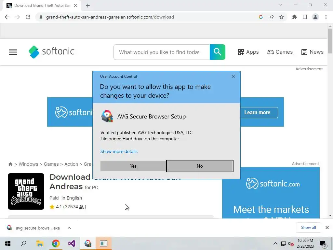
Task: Click the share page icon
Action: [271, 17]
